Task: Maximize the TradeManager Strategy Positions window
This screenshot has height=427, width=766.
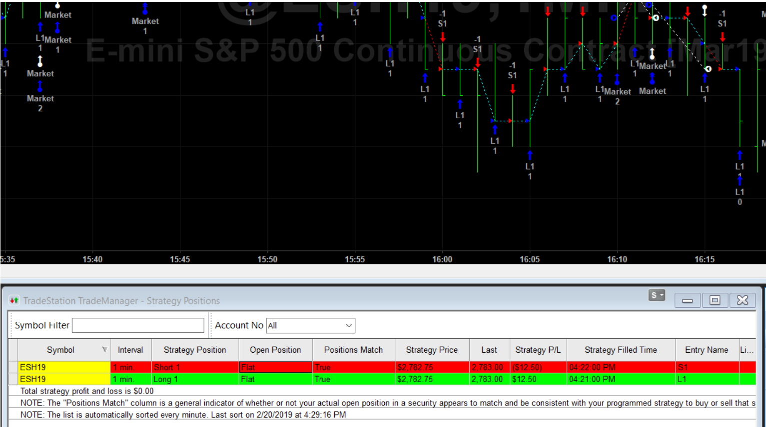Action: pos(715,300)
